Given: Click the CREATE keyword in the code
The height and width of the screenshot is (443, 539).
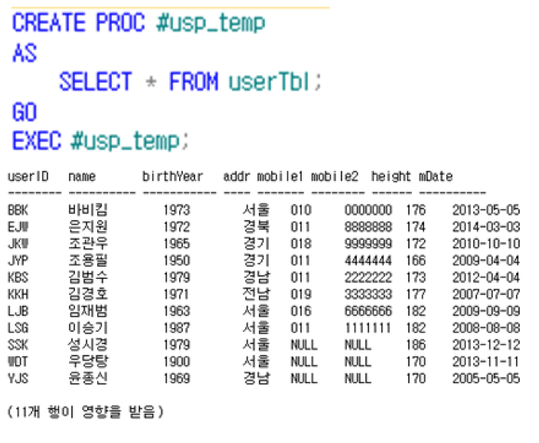Looking at the screenshot, I should [x=48, y=23].
